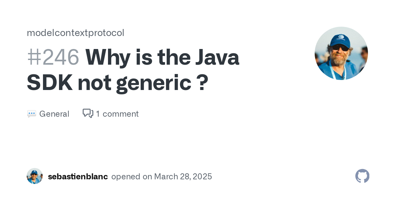Click the comments speech bubbles icon
Screen dimensions: 400x200
pos(88,114)
